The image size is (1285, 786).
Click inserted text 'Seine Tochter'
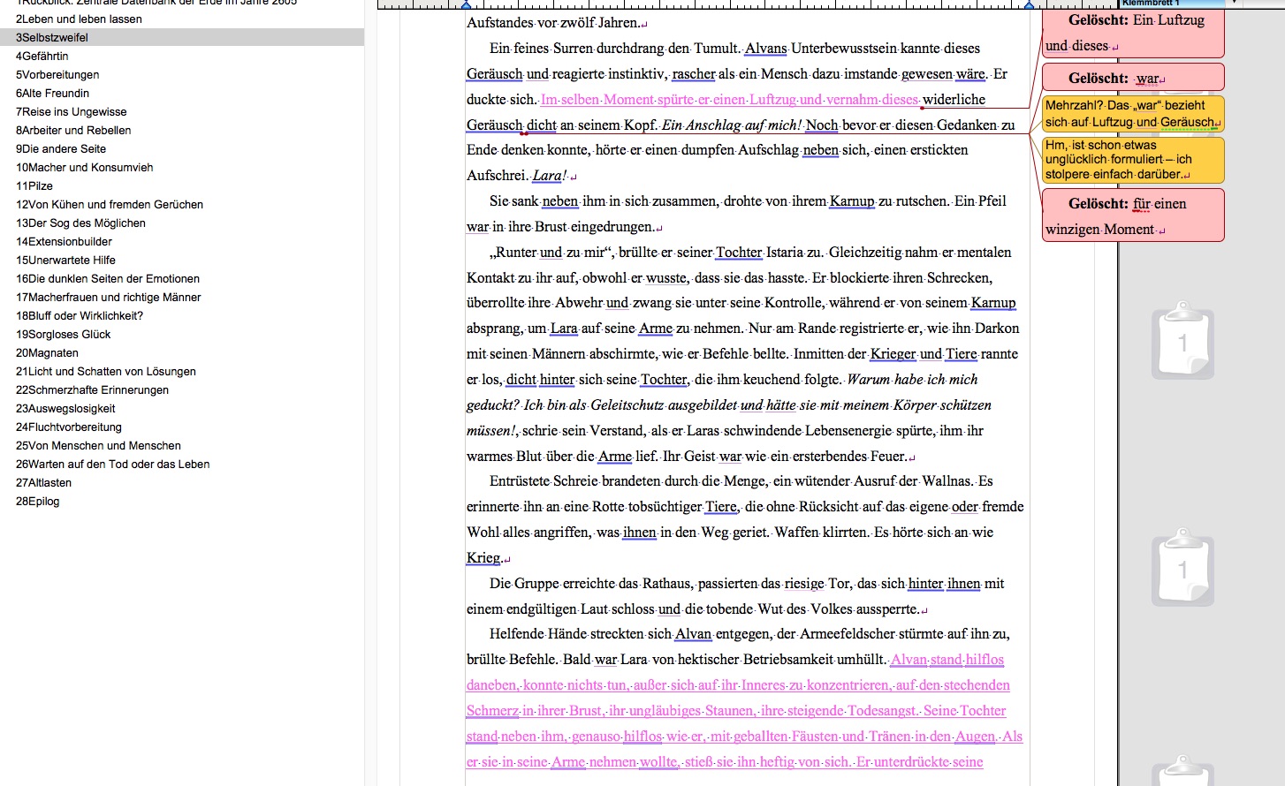click(x=965, y=711)
